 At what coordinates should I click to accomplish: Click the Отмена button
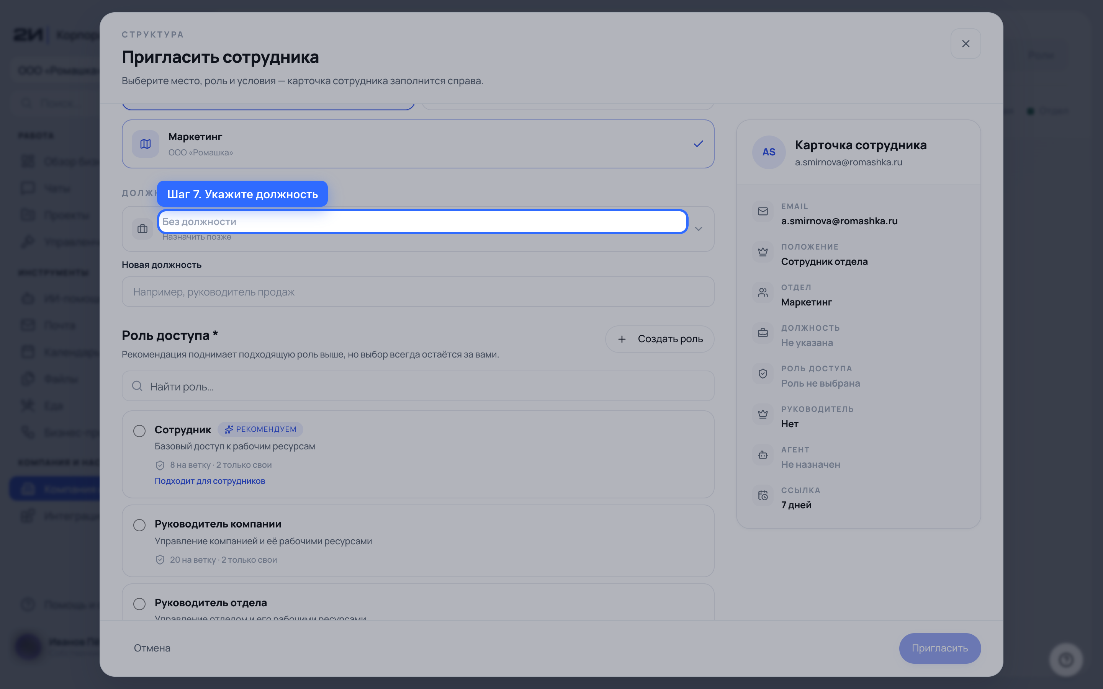click(x=152, y=648)
